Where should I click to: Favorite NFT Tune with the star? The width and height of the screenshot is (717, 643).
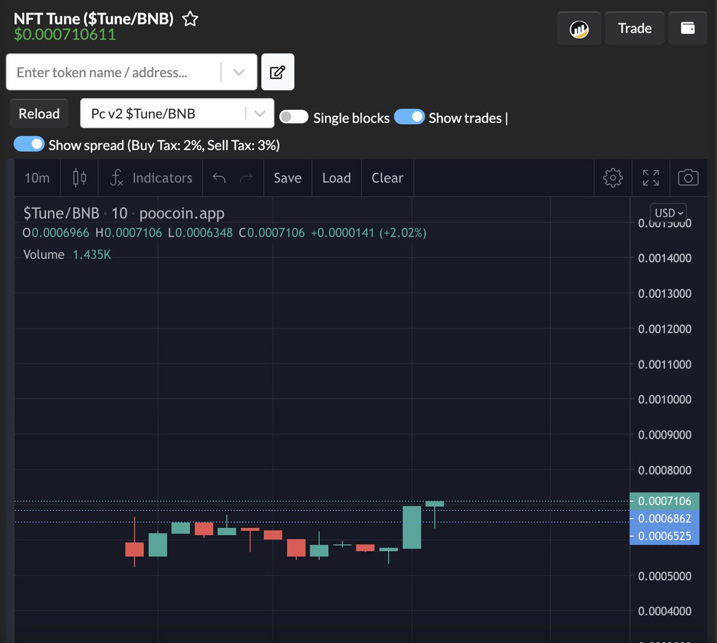pyautogui.click(x=189, y=19)
